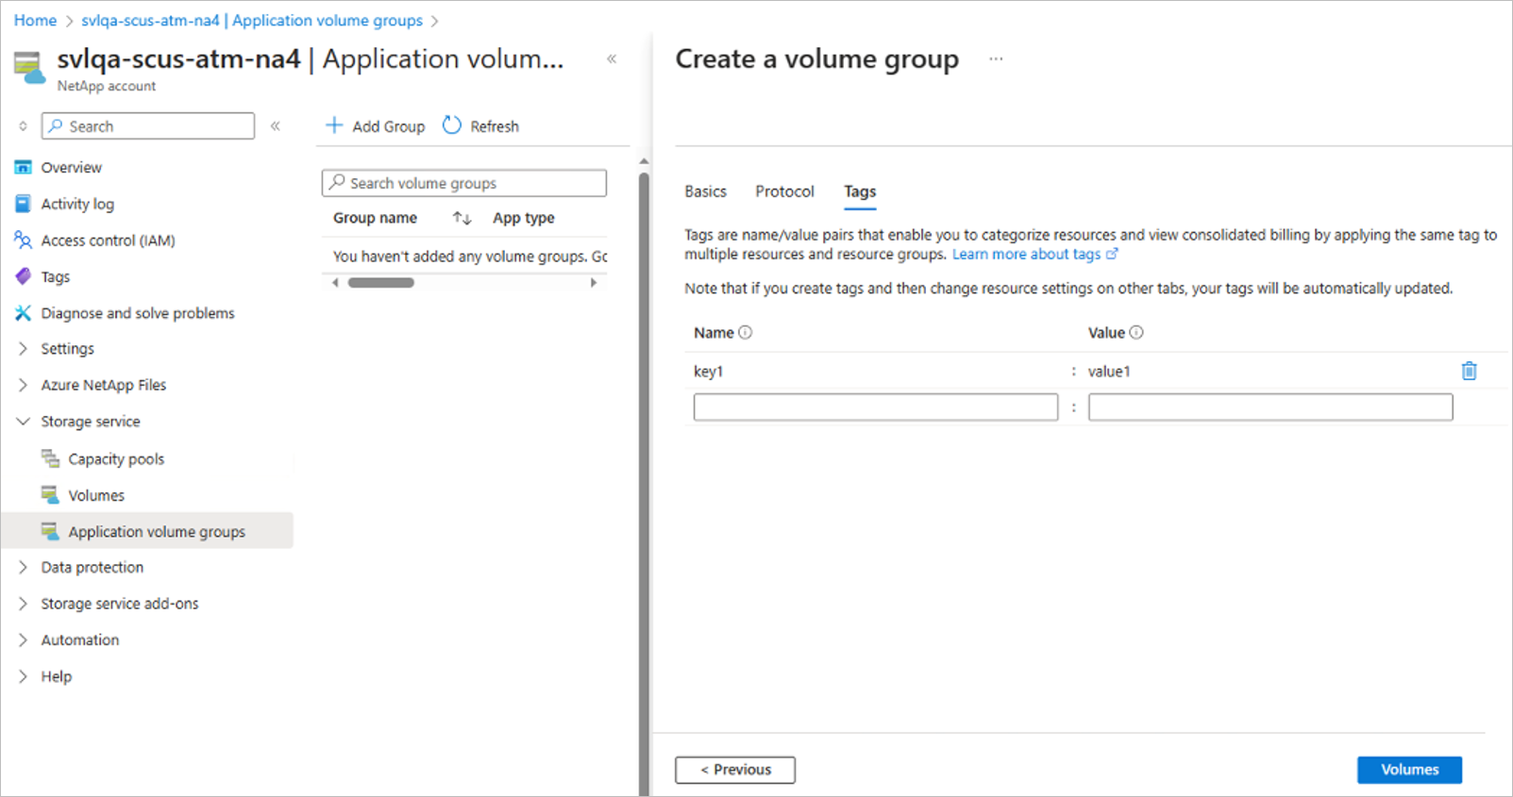Click the empty tag Name field
Image resolution: width=1513 pixels, height=797 pixels.
click(x=875, y=407)
